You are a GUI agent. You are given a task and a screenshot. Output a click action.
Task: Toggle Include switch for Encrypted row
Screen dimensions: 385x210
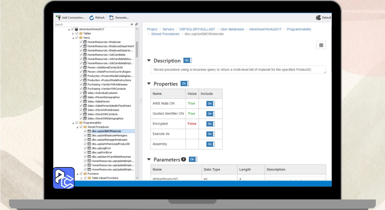pyautogui.click(x=211, y=124)
